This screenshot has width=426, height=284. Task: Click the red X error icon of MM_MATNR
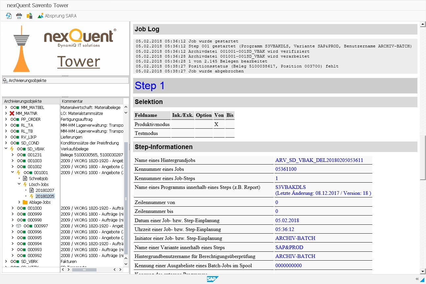tap(12, 113)
